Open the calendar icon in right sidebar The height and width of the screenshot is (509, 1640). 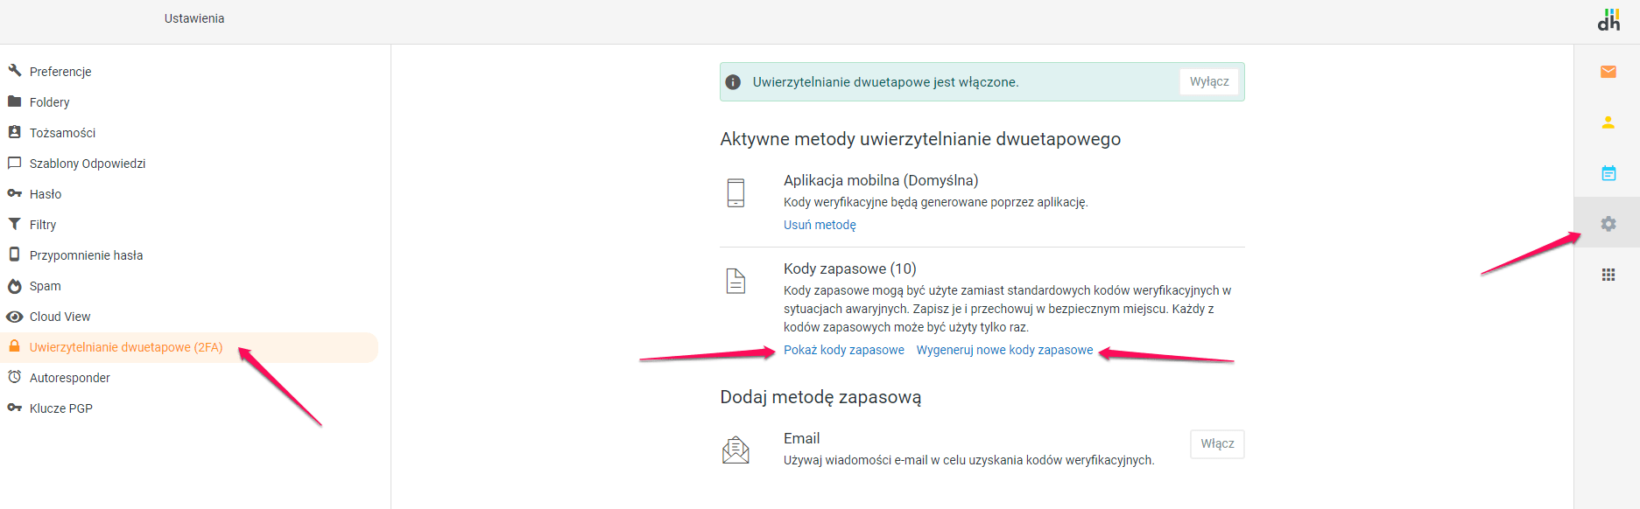(1608, 173)
